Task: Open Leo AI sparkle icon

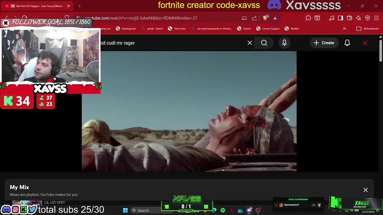Action: click(358, 18)
